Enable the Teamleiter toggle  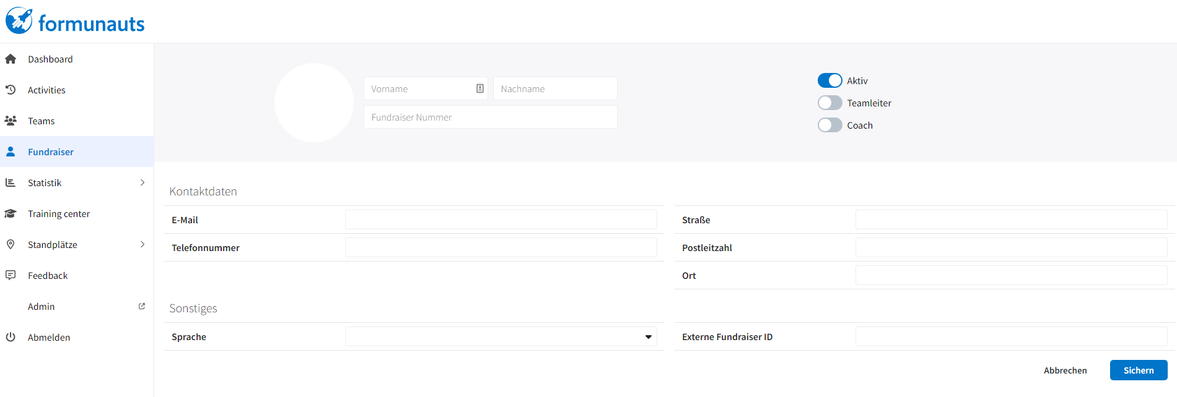tap(829, 103)
